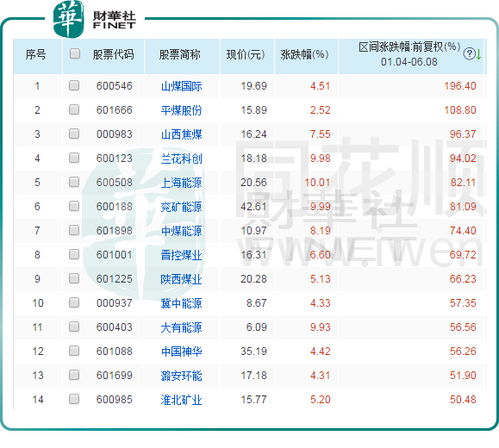Open stock link 上海能源
This screenshot has width=499, height=448.
coord(181,183)
